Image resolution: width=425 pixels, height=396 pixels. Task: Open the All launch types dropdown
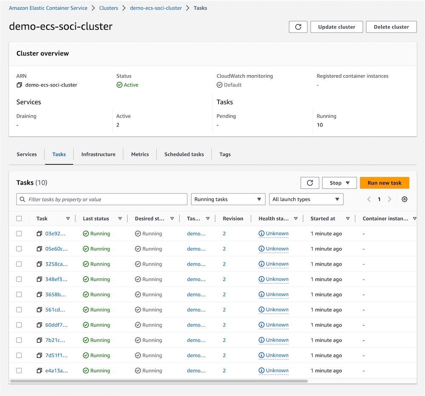306,199
